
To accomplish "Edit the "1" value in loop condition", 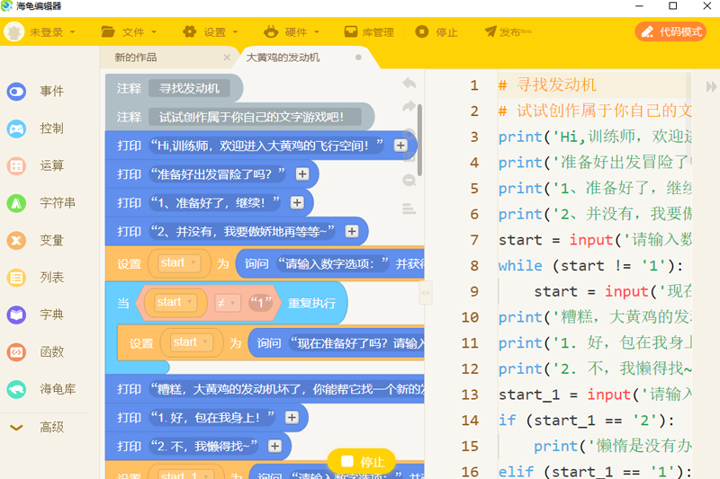I will point(260,303).
